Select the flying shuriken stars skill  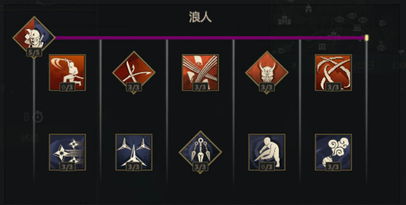(x=67, y=152)
